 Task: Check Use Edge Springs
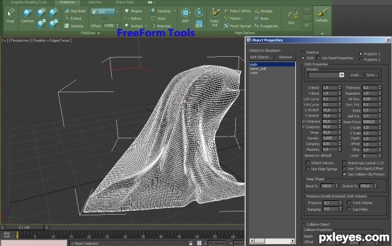coord(308,169)
